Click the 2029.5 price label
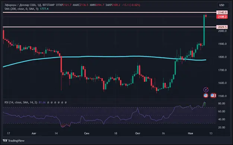The width and height of the screenshot is (233, 145). (222, 27)
